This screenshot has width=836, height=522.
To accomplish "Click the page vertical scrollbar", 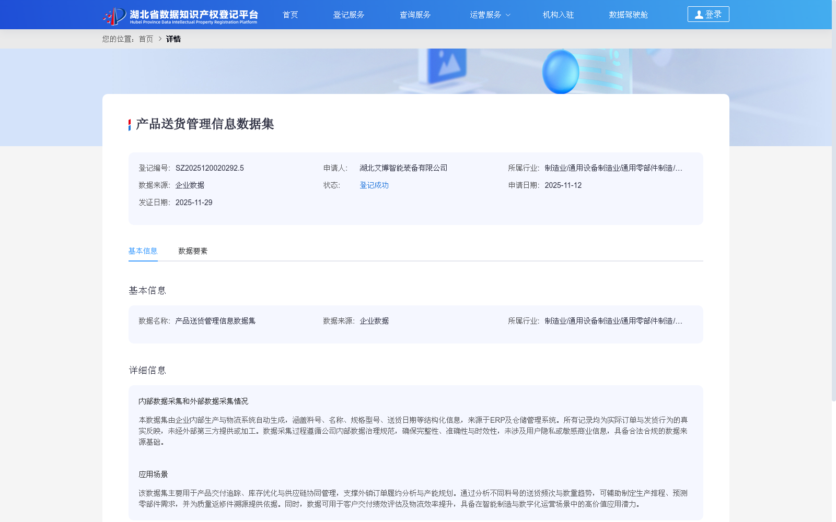I will [x=834, y=201].
